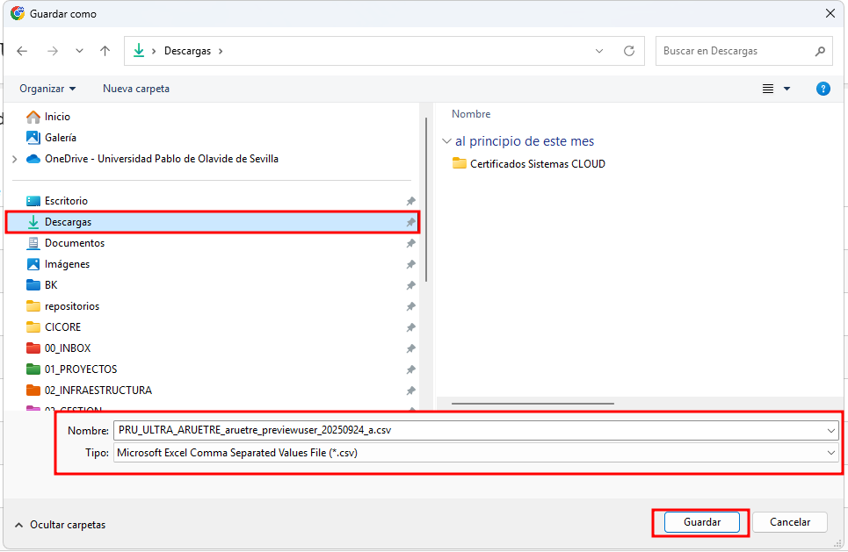Image resolution: width=848 pixels, height=552 pixels.
Task: Open the Organizar menu
Action: [x=47, y=89]
